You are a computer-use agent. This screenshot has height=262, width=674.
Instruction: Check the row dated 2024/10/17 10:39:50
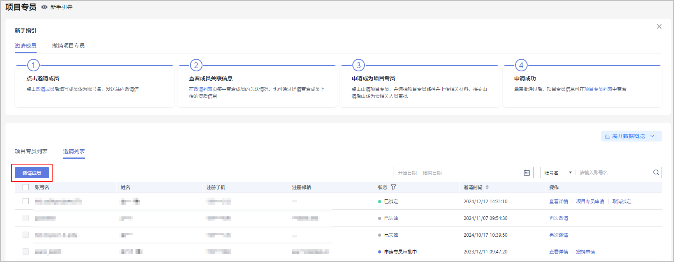(x=26, y=235)
